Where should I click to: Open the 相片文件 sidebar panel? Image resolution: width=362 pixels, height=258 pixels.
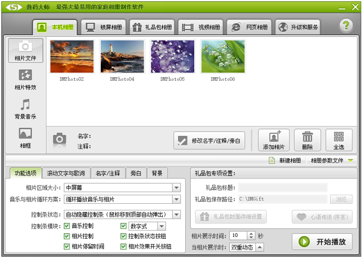[25, 51]
